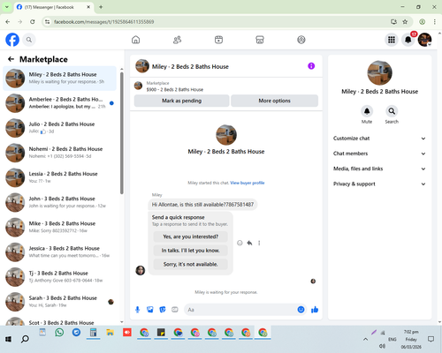Click the More options button
This screenshot has width=442, height=353.
pyautogui.click(x=274, y=101)
